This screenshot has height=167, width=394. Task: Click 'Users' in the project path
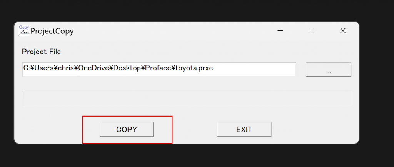(x=45, y=68)
